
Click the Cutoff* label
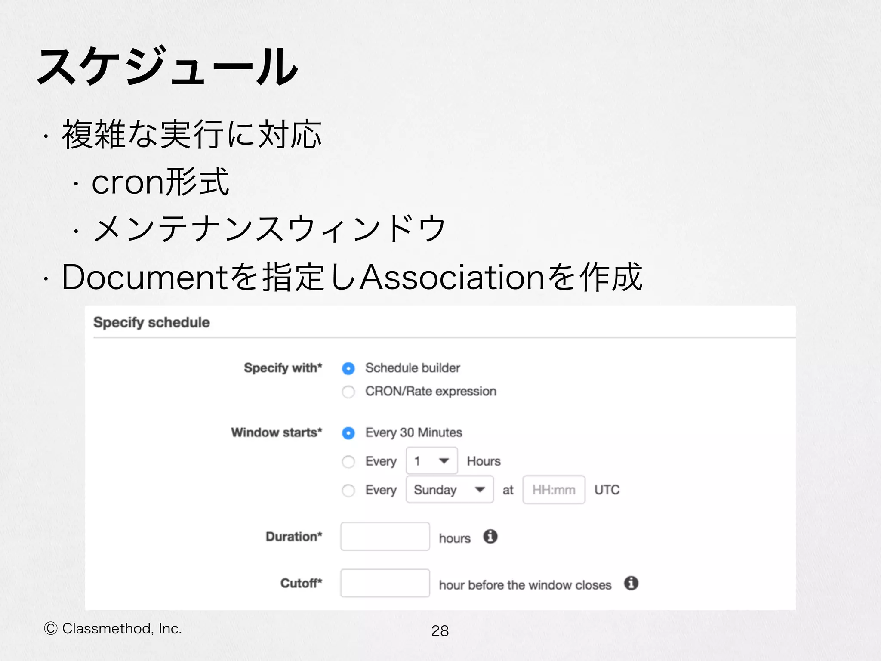(301, 583)
